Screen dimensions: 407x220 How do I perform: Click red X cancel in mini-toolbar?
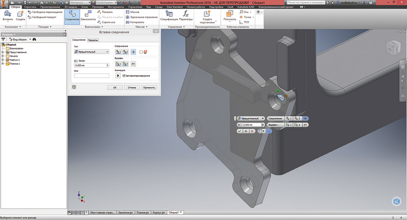click(252, 131)
